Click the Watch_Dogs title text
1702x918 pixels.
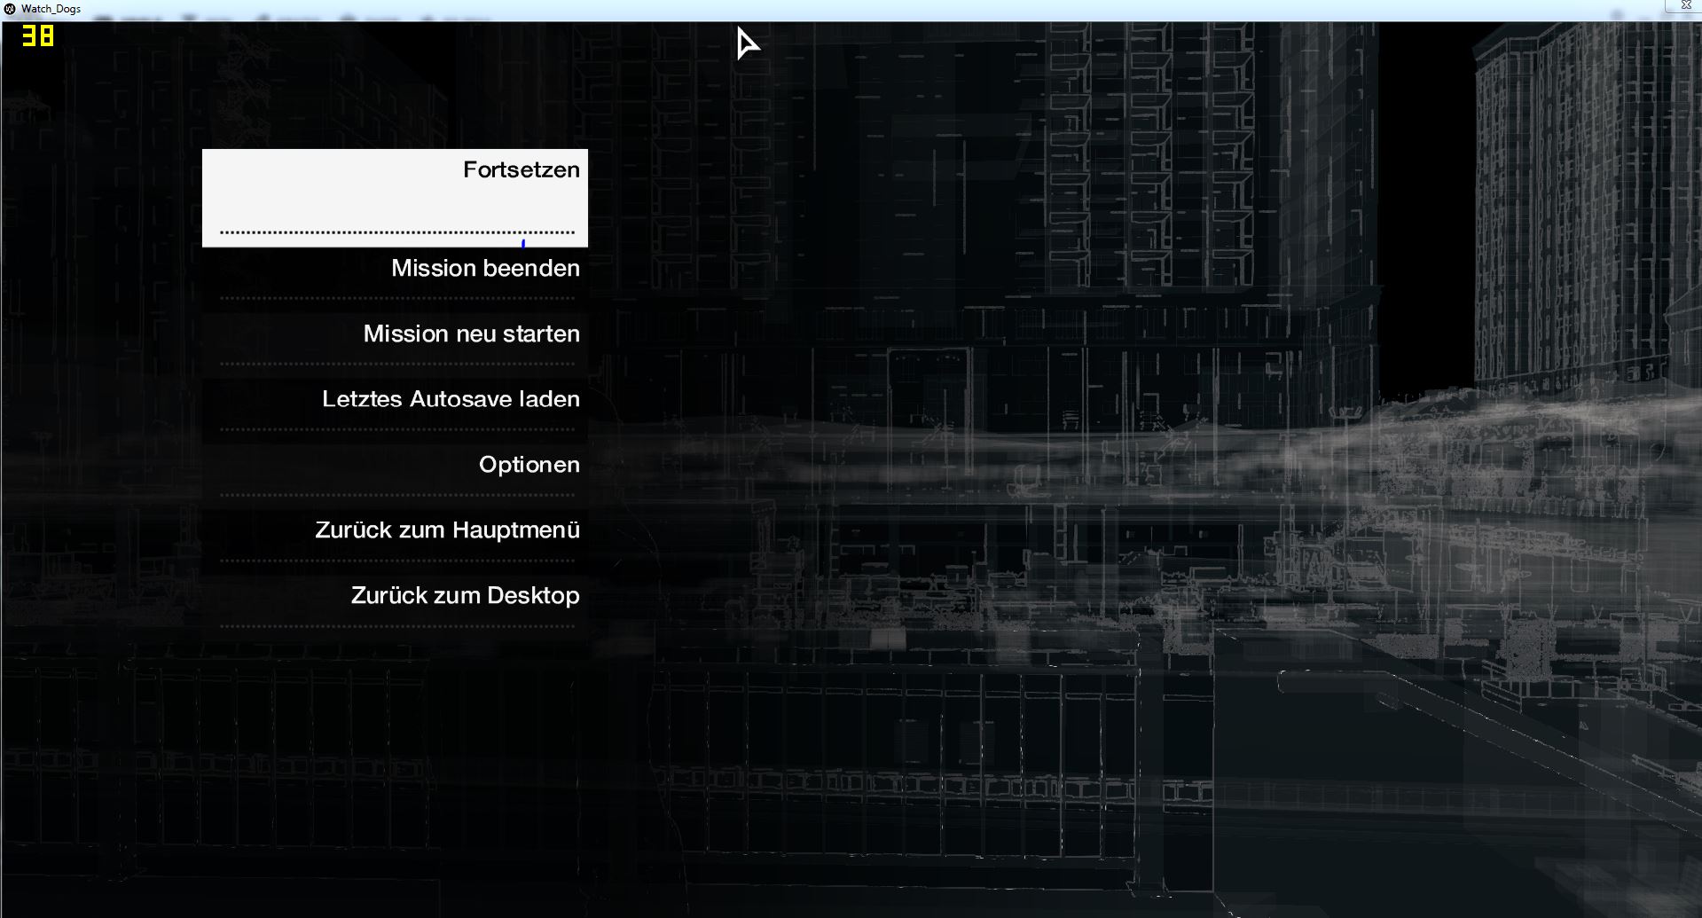coord(51,9)
